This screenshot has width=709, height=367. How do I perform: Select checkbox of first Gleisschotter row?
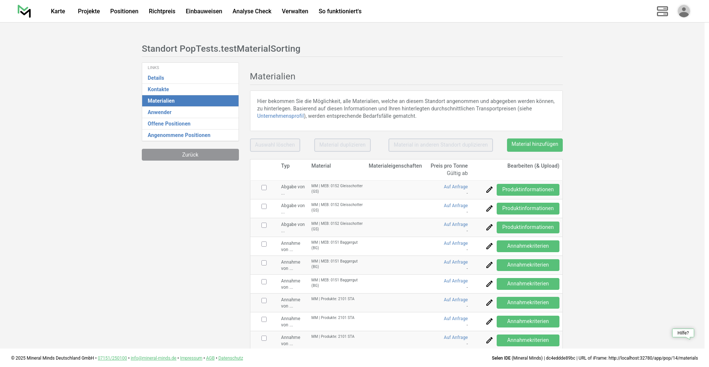264,188
